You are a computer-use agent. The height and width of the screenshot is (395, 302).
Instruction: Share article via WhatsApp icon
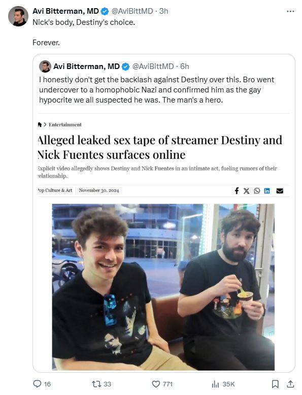point(257,191)
